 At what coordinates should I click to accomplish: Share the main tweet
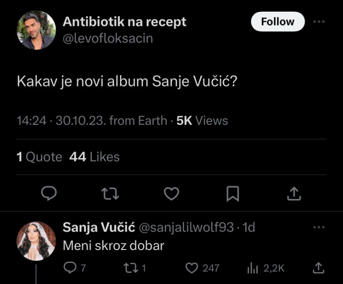click(293, 193)
